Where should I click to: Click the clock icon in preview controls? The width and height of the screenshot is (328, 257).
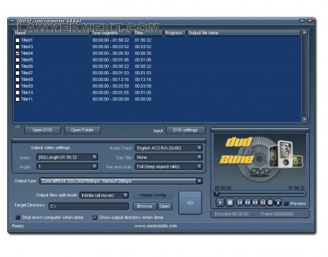pyautogui.click(x=270, y=202)
